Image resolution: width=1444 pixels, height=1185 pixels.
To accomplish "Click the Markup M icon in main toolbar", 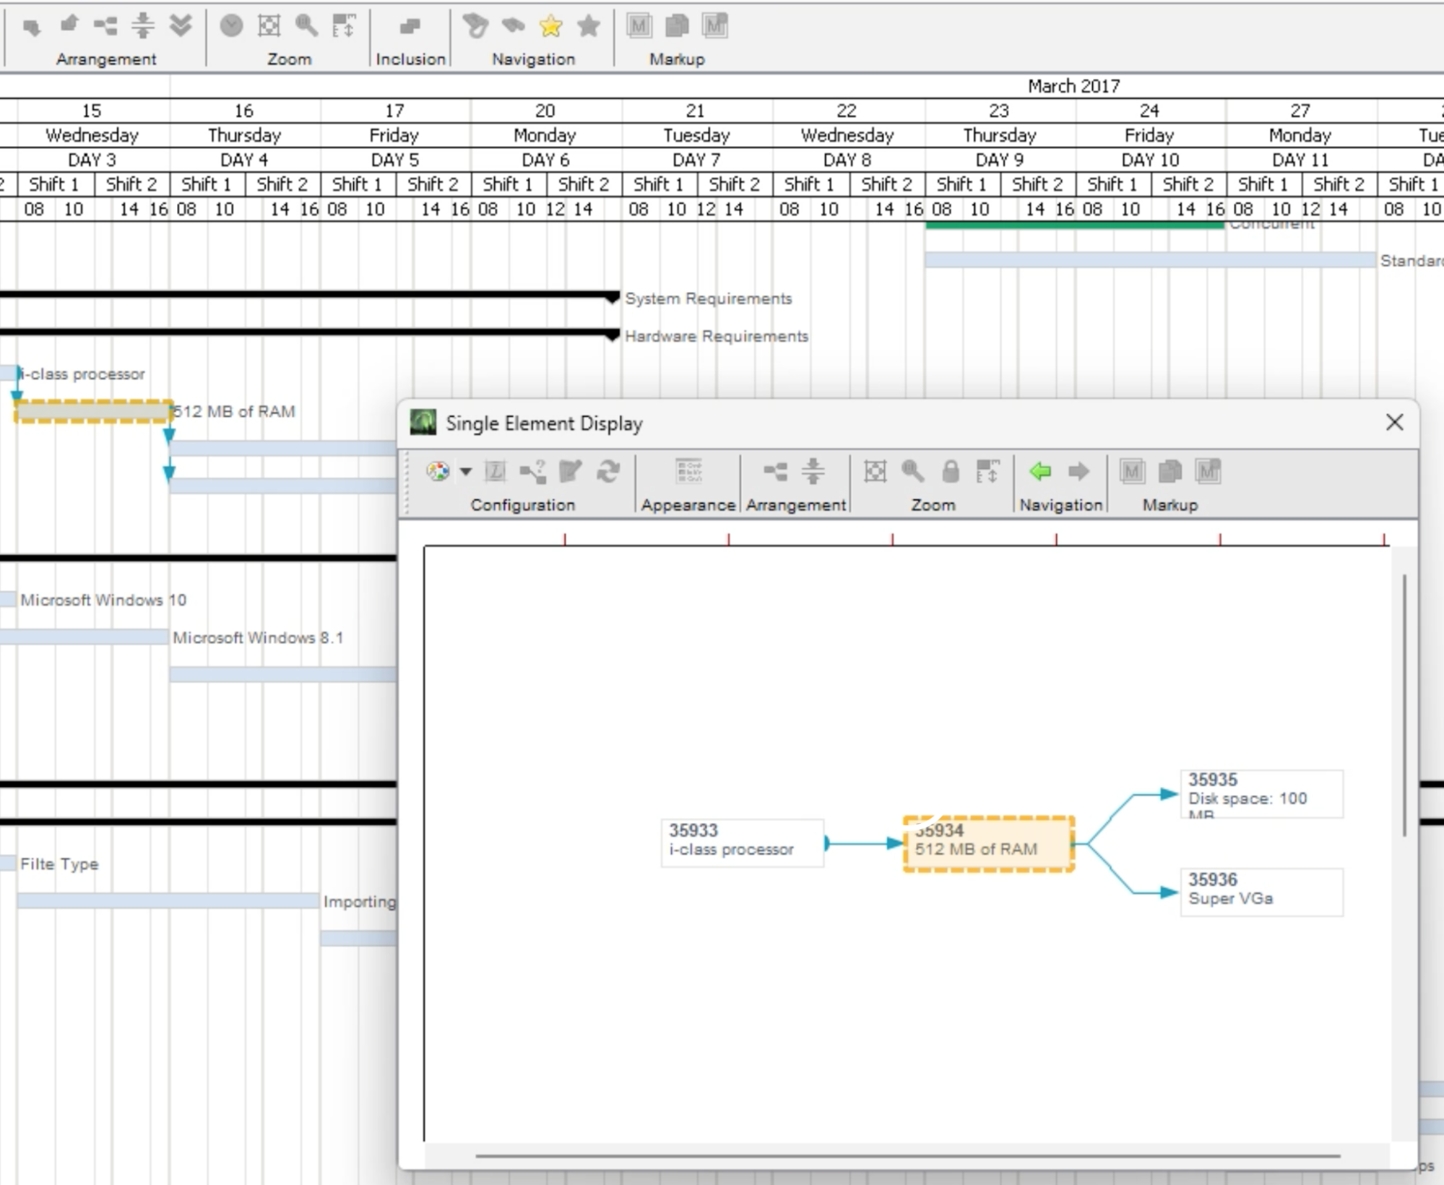I will coord(639,27).
